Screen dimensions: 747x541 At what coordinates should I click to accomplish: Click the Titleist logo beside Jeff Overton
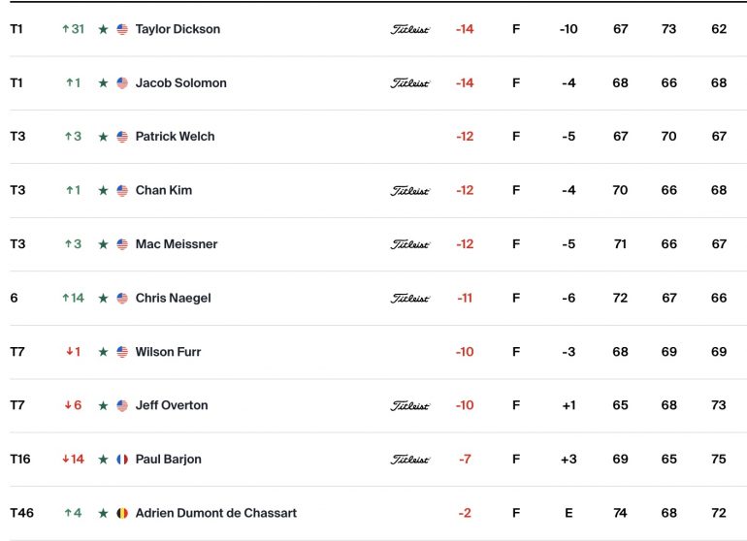(409, 405)
